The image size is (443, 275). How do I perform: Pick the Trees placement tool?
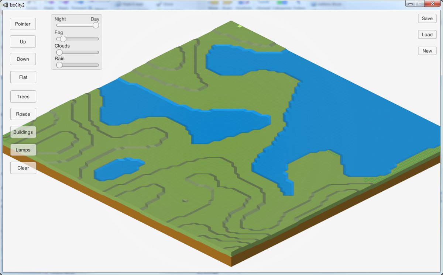[23, 96]
